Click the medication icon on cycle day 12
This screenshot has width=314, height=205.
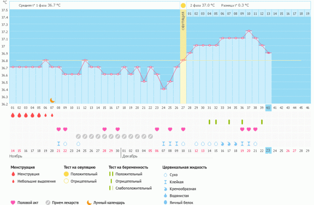pos(85,136)
